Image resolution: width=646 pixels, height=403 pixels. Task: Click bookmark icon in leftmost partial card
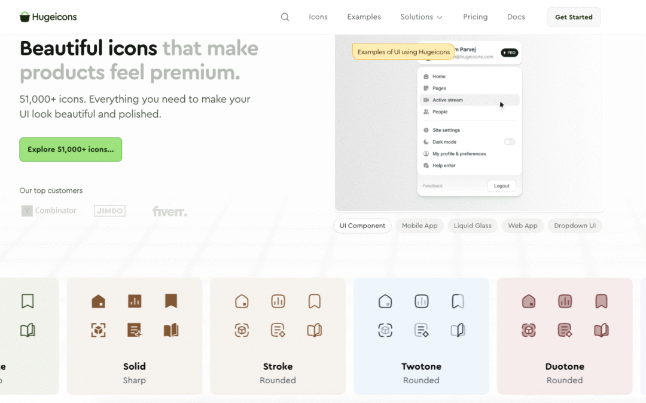(28, 301)
